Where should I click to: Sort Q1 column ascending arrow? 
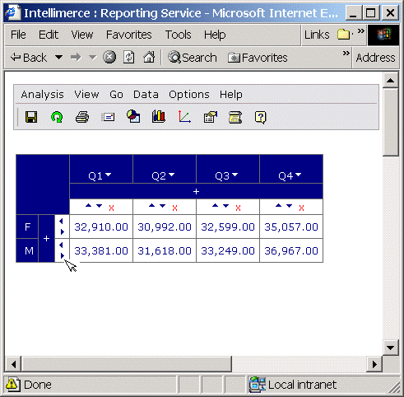(88, 206)
